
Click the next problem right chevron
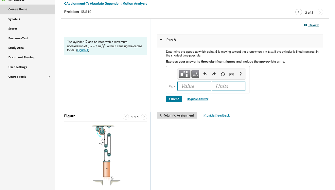pos(320,12)
